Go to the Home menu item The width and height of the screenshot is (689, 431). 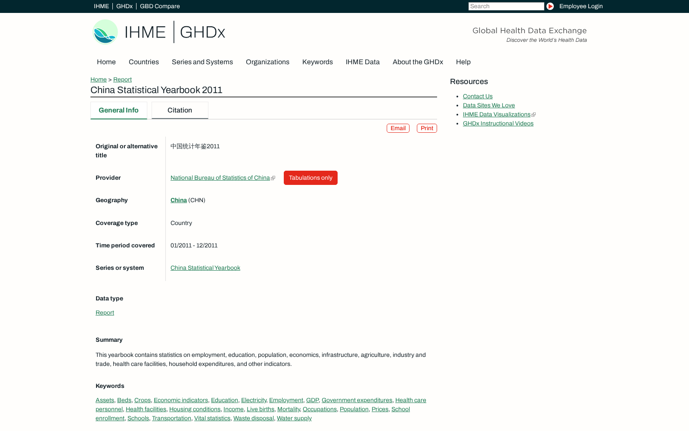(x=106, y=62)
